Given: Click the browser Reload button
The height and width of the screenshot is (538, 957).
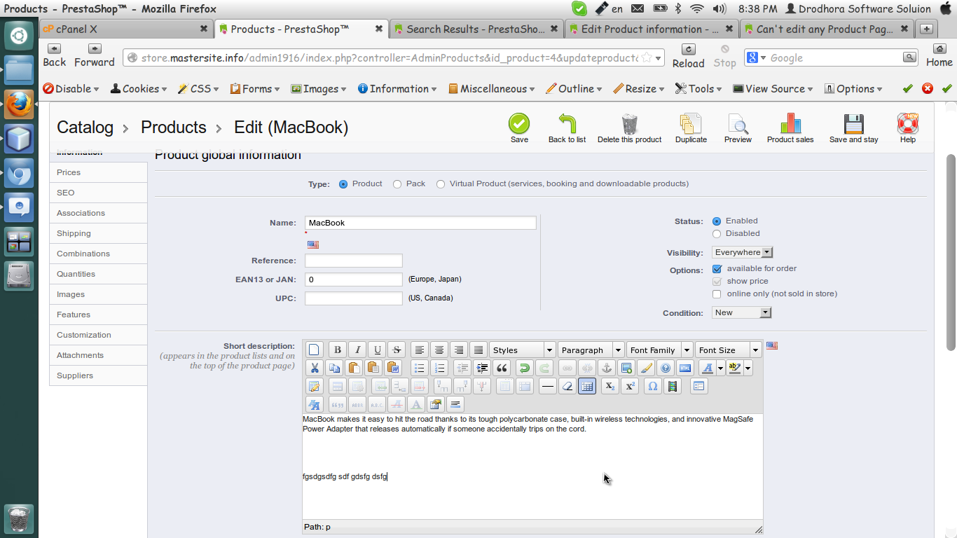Looking at the screenshot, I should pyautogui.click(x=688, y=56).
